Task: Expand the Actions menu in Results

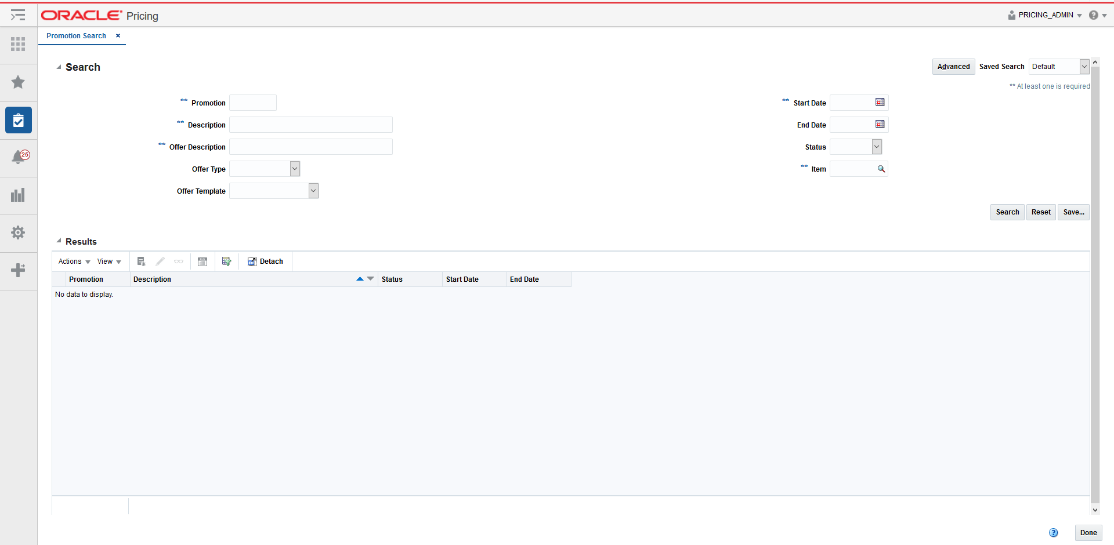Action: pyautogui.click(x=73, y=261)
